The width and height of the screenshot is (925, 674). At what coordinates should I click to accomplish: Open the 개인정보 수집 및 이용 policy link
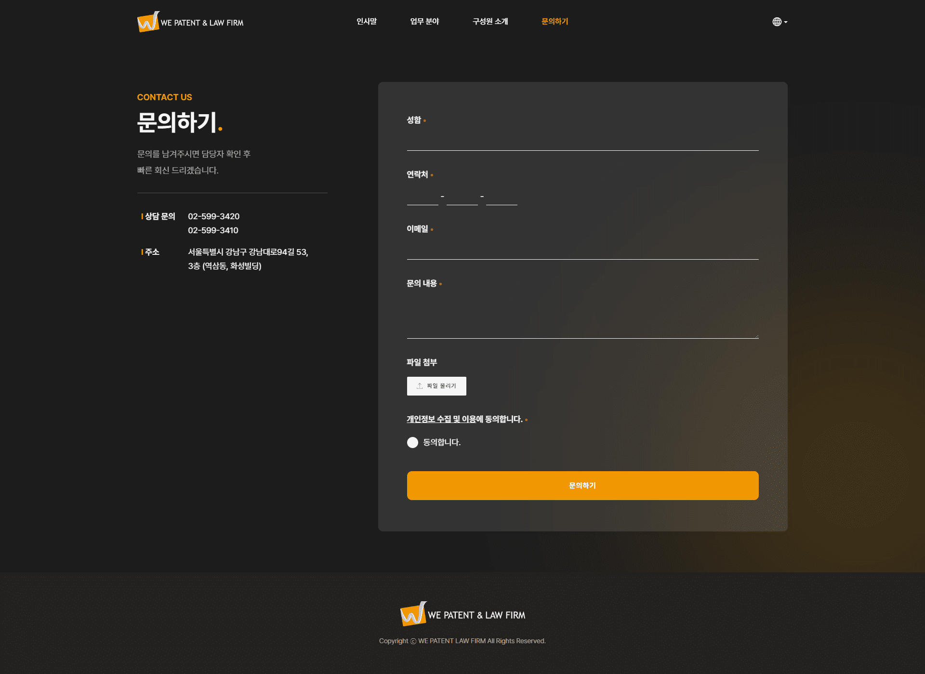click(441, 419)
